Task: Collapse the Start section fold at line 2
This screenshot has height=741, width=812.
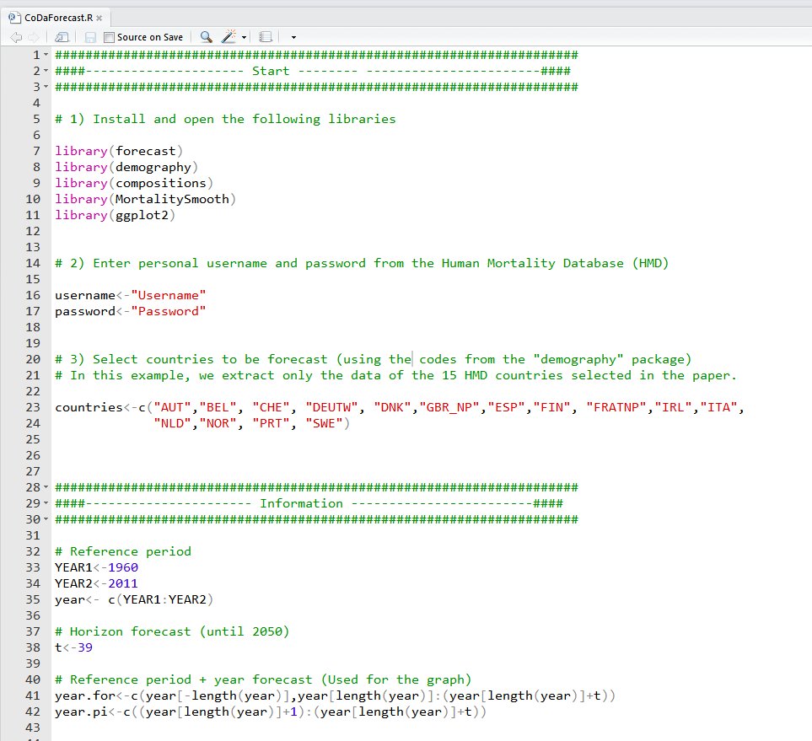Action: 46,71
